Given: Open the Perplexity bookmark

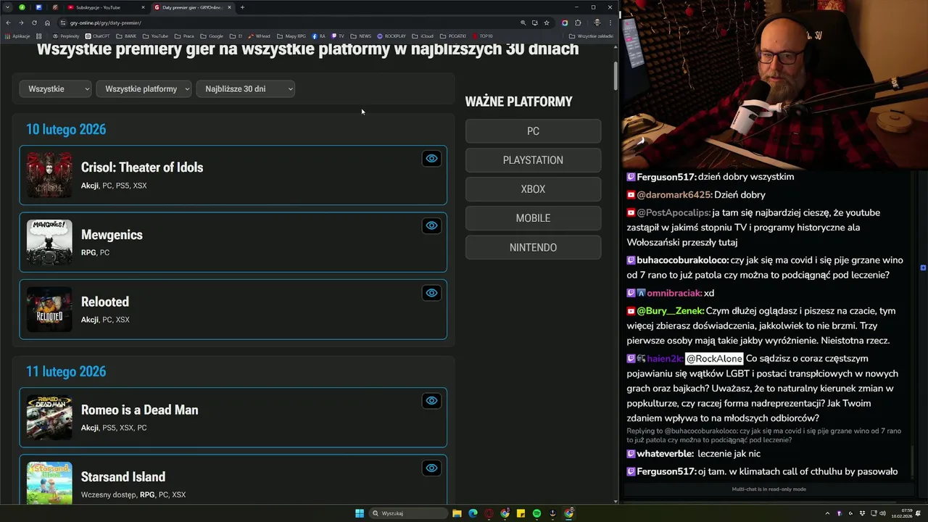Looking at the screenshot, I should pos(65,36).
